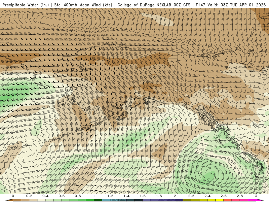Click the '2.4' color scale label
269x202 pixels.
point(207,196)
